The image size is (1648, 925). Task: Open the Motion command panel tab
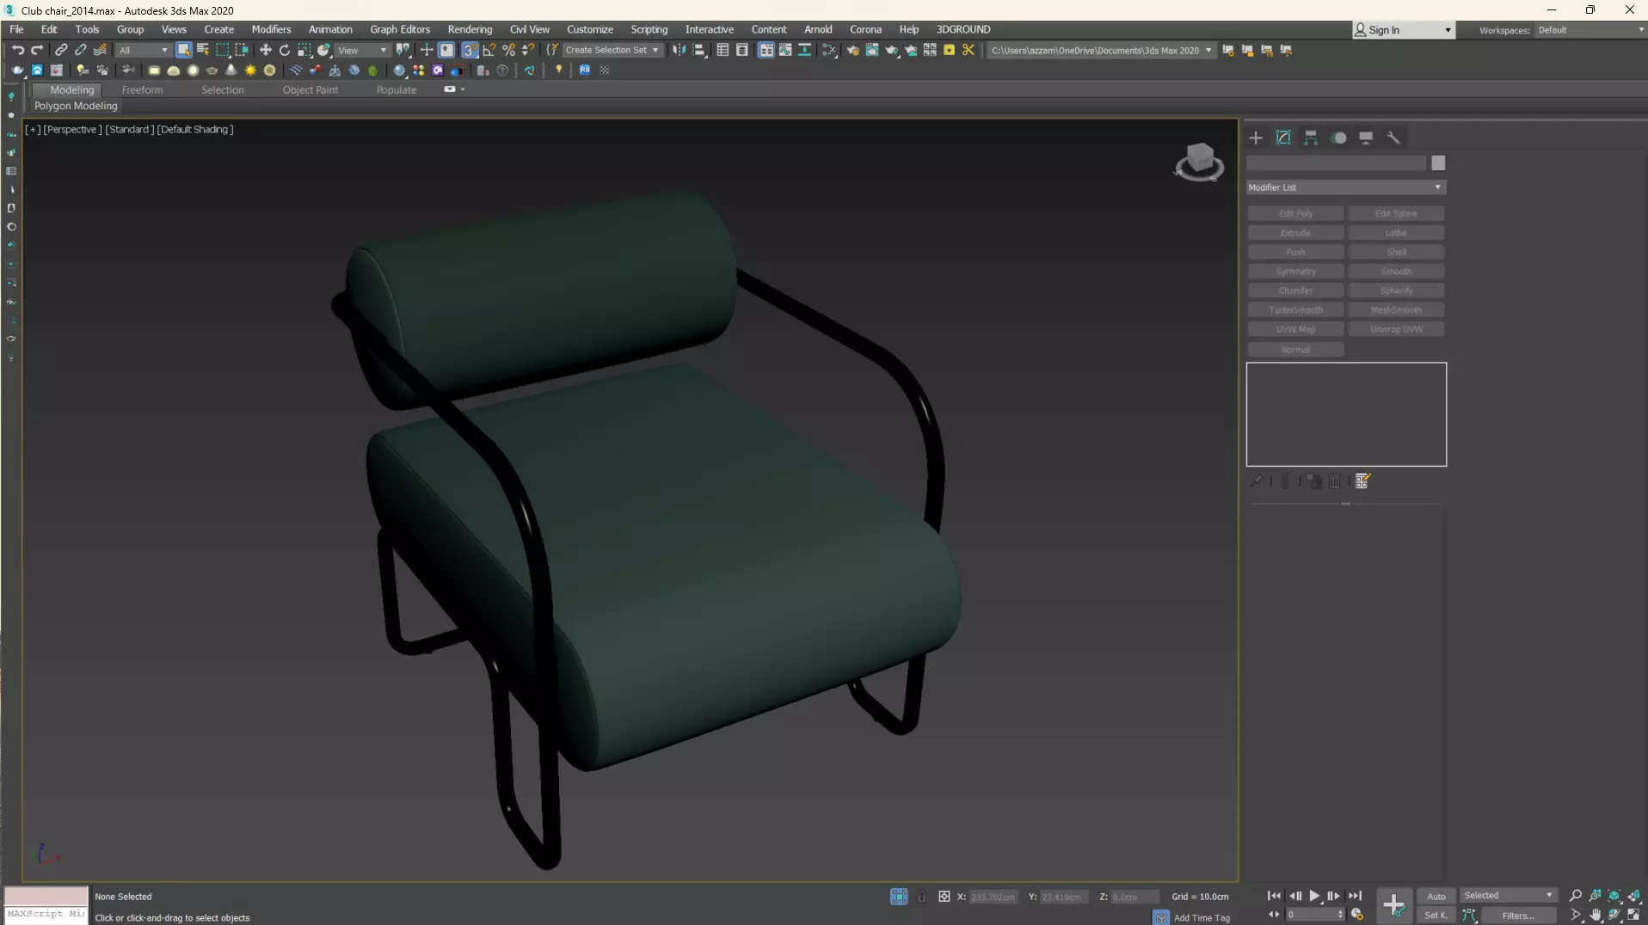(1339, 138)
